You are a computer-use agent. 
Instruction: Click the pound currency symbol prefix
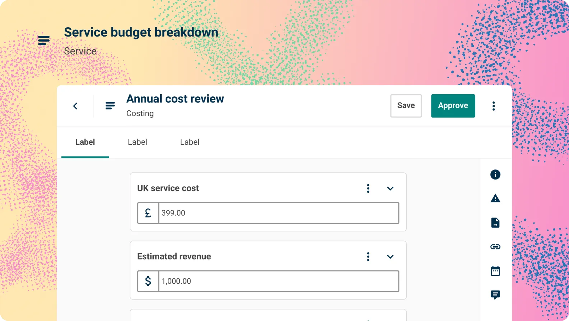(x=148, y=213)
